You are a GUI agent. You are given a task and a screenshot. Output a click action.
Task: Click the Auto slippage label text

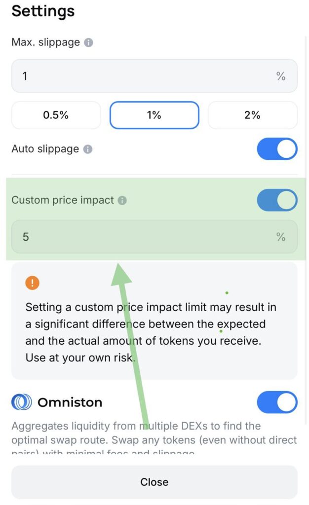45,149
